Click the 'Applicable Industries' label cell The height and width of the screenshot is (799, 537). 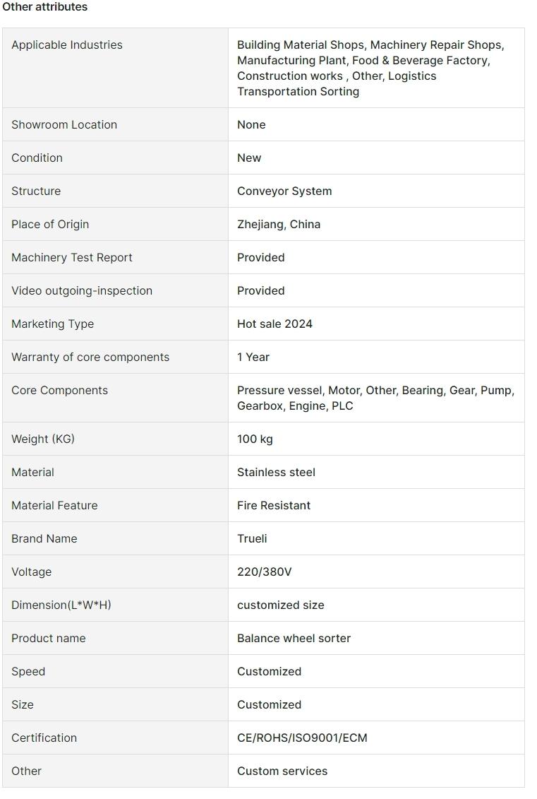tap(67, 45)
